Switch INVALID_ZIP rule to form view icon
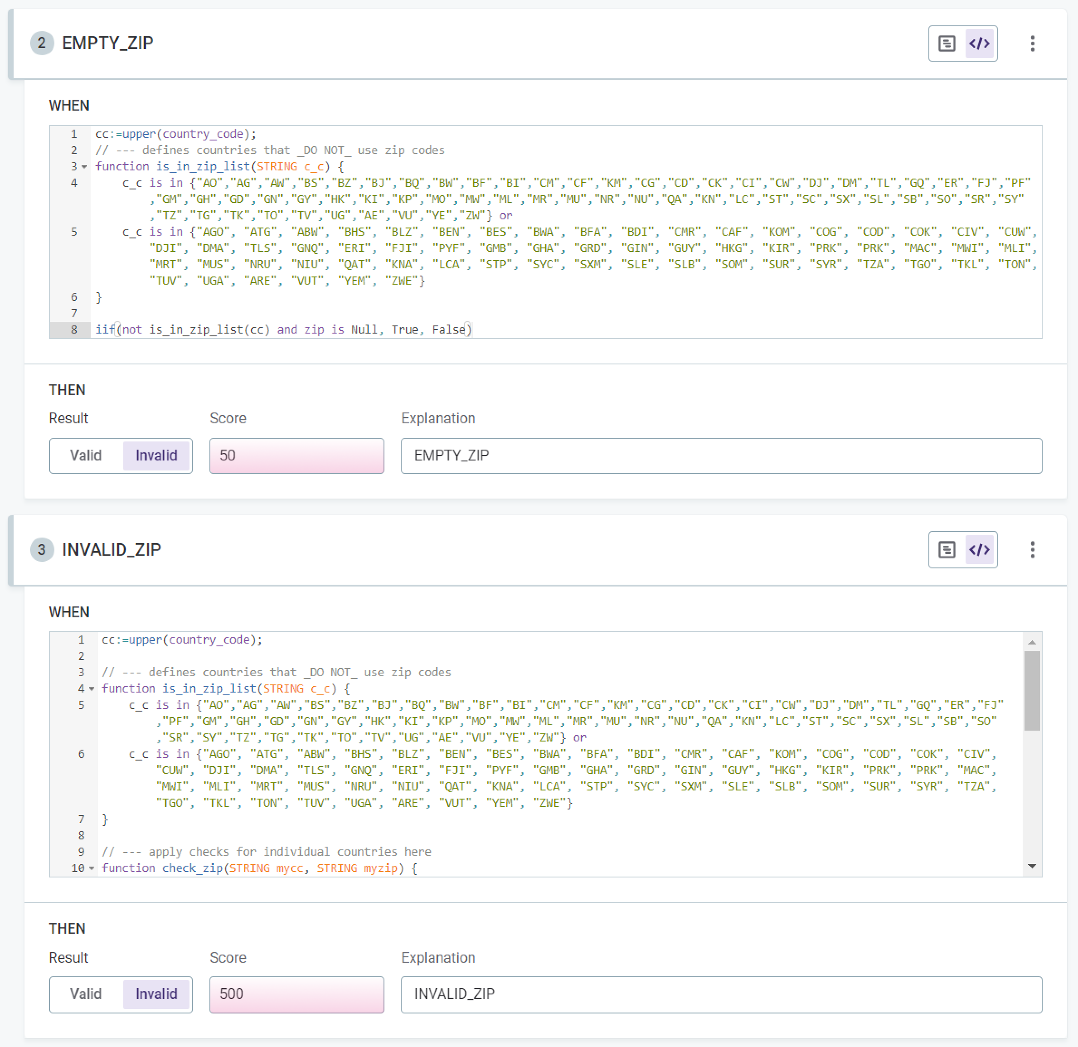 [x=947, y=549]
